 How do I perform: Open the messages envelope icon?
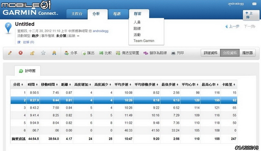(x=254, y=4)
